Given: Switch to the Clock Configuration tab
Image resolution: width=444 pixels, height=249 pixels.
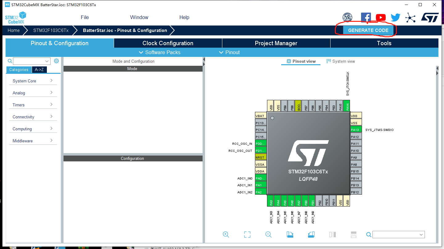Looking at the screenshot, I should [168, 43].
